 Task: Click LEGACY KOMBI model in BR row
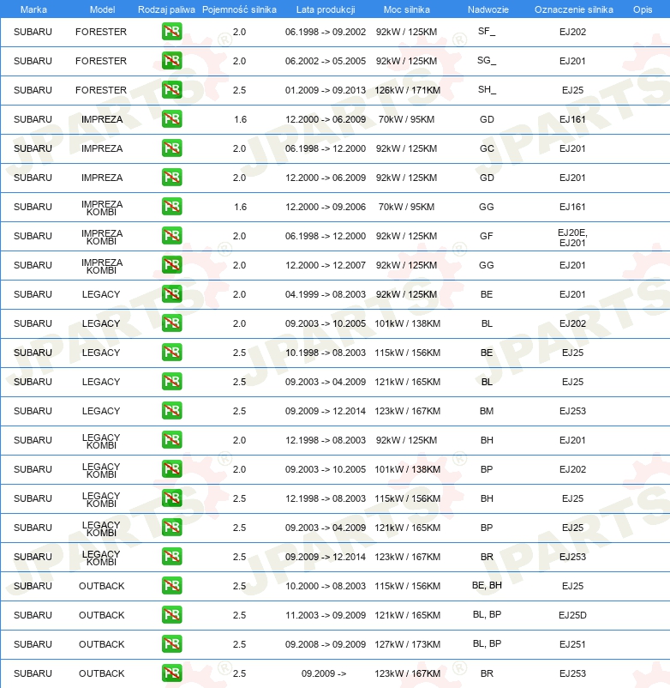(101, 558)
